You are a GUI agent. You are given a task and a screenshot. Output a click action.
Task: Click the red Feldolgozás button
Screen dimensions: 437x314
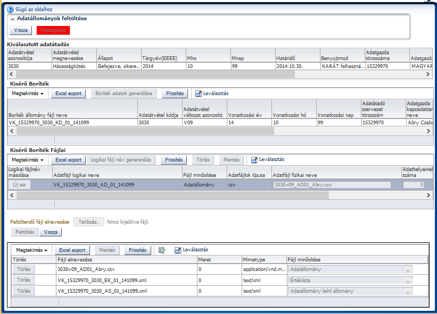53,30
